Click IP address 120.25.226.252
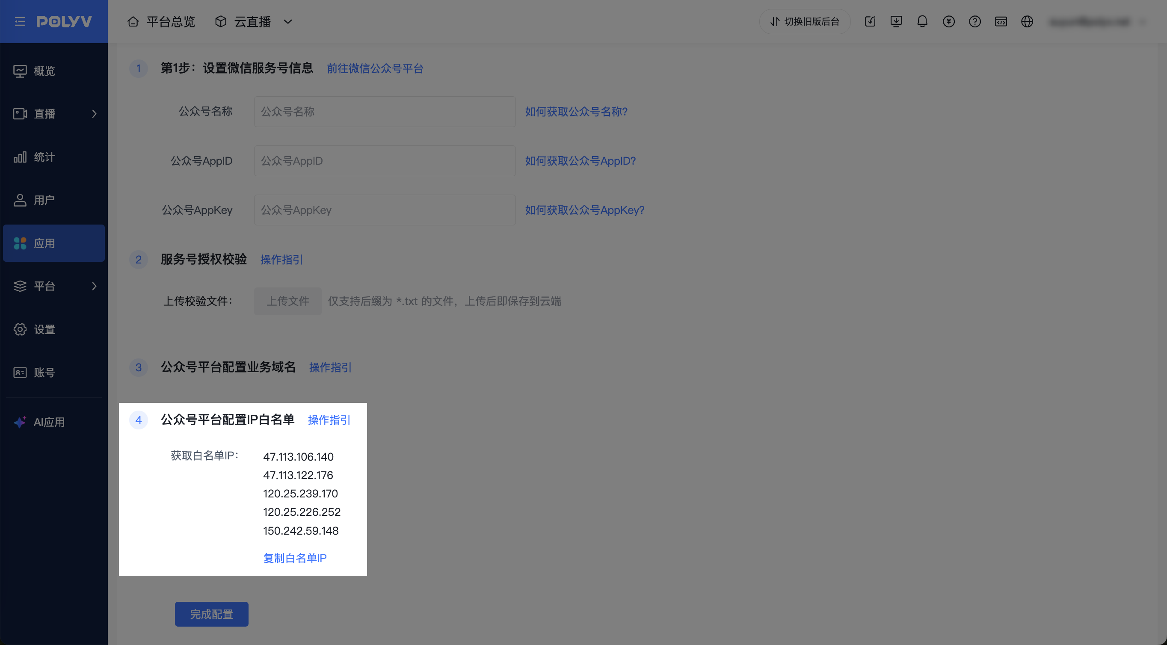1167x645 pixels. pyautogui.click(x=302, y=512)
